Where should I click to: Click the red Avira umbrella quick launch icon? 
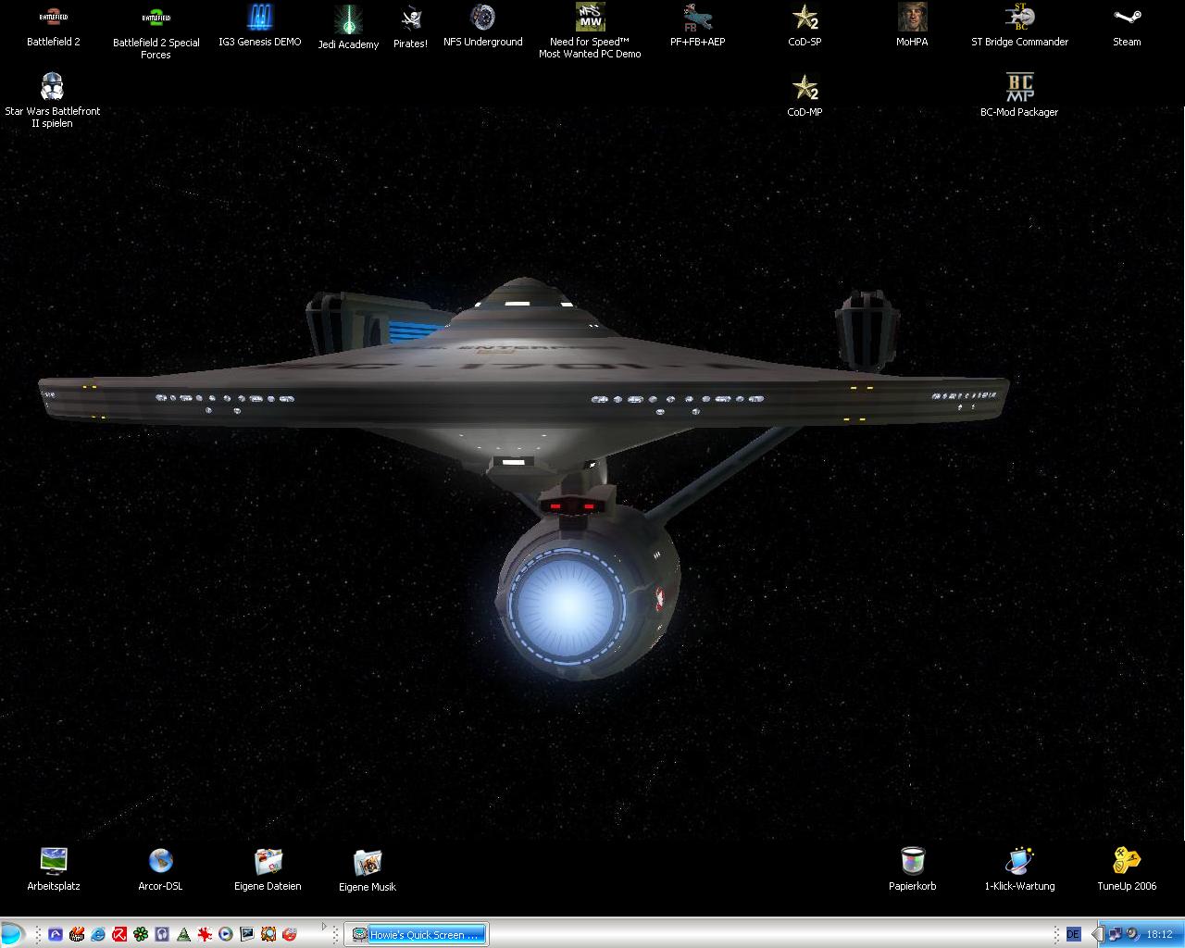(x=119, y=934)
